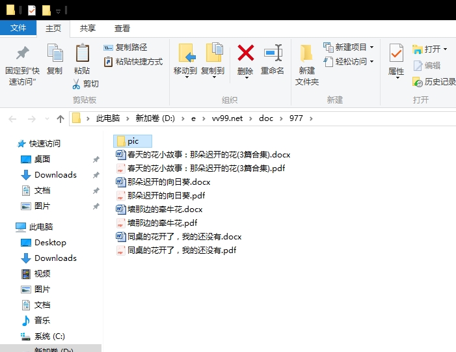Click vv99.net breadcrumb in address bar
The width and height of the screenshot is (456, 352).
[227, 118]
